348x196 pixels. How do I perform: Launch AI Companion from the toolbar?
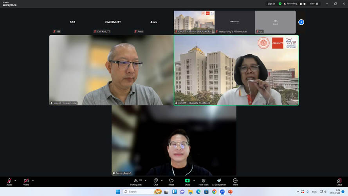pyautogui.click(x=219, y=181)
